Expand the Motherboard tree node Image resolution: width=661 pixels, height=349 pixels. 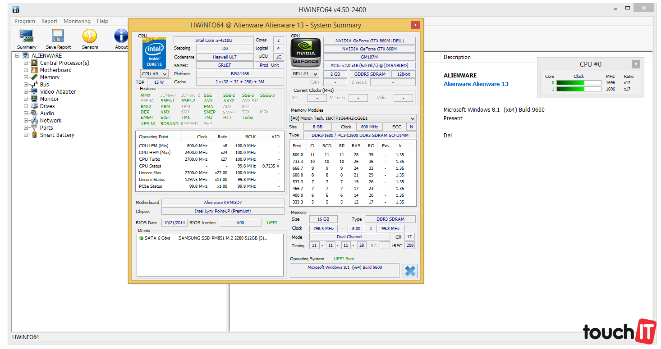26,70
